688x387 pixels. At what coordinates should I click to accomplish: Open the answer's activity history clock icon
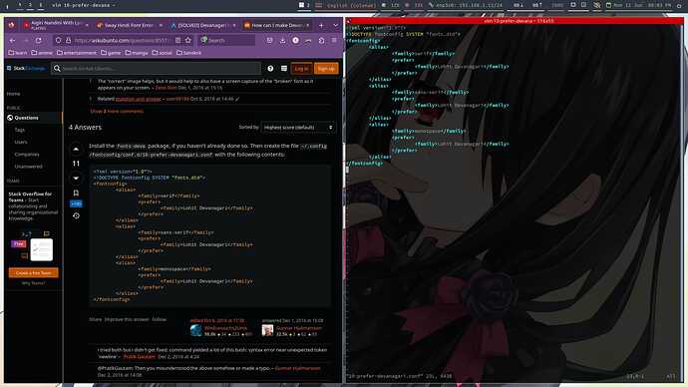coord(76,215)
